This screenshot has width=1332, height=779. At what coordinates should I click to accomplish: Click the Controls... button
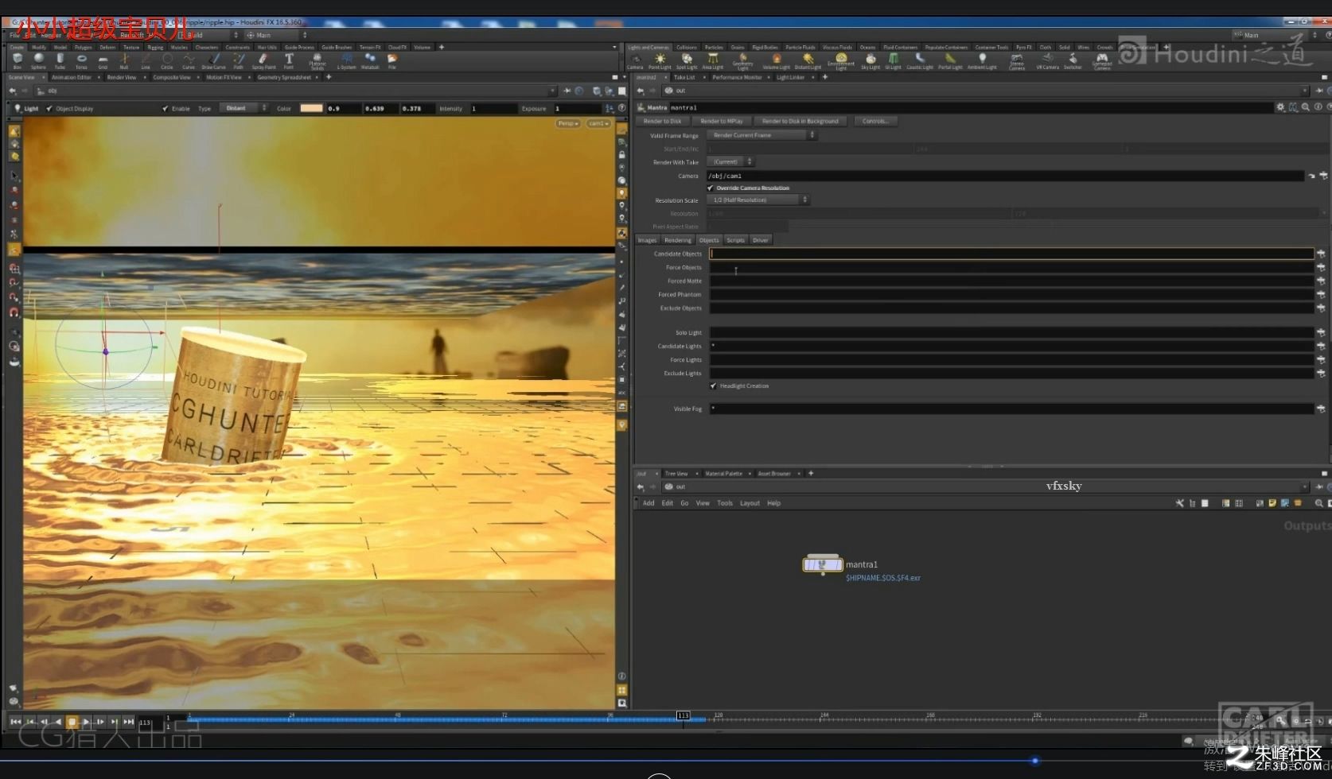click(x=875, y=121)
